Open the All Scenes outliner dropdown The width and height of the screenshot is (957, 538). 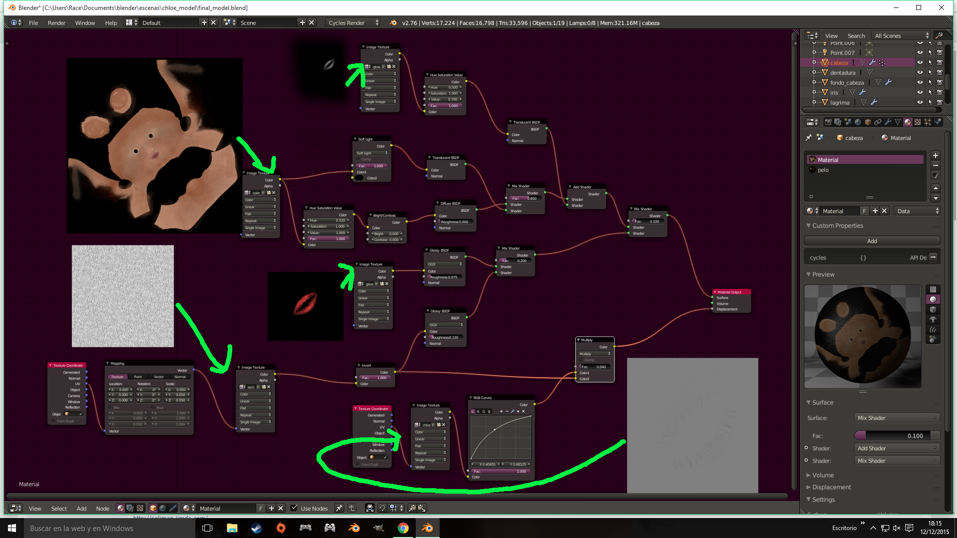(x=901, y=36)
